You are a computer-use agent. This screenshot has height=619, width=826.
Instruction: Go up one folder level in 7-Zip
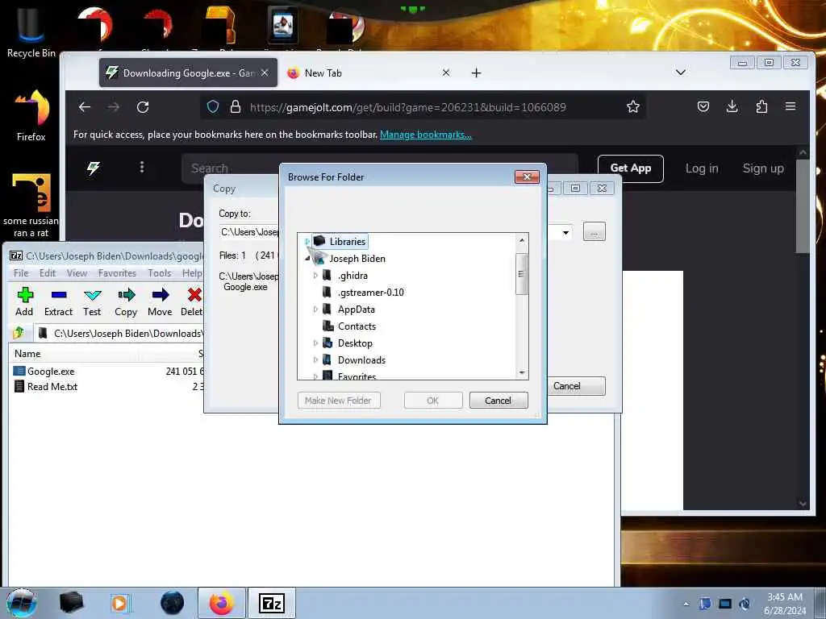click(x=19, y=333)
